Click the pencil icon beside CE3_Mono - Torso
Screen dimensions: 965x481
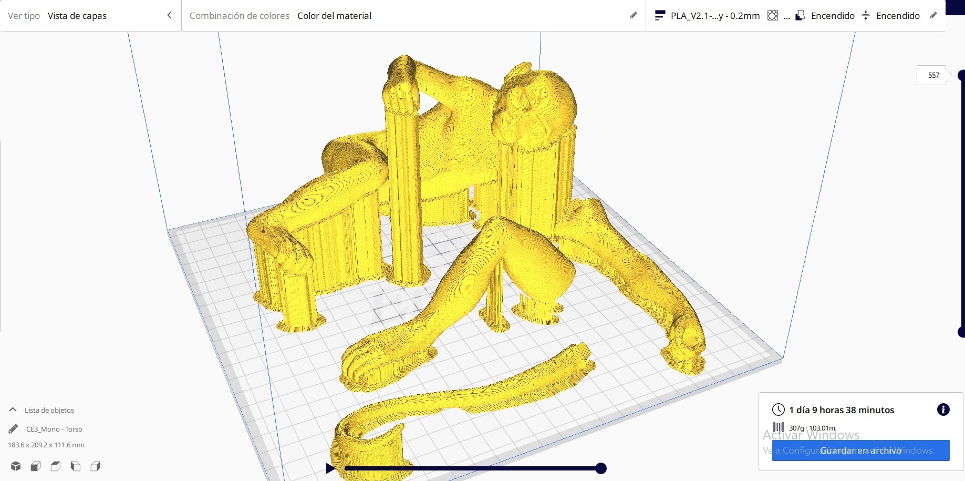tap(13, 429)
